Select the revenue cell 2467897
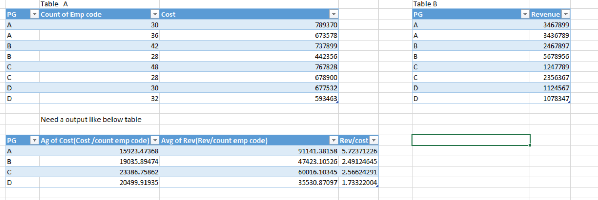 tap(550, 46)
